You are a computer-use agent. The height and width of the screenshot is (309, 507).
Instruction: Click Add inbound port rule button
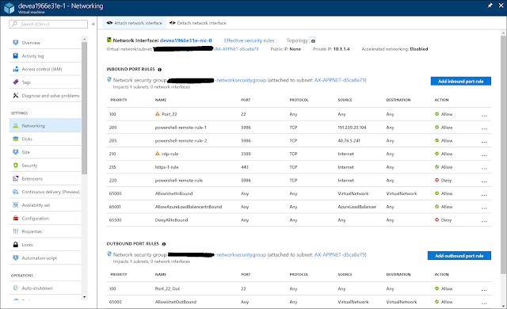click(461, 81)
